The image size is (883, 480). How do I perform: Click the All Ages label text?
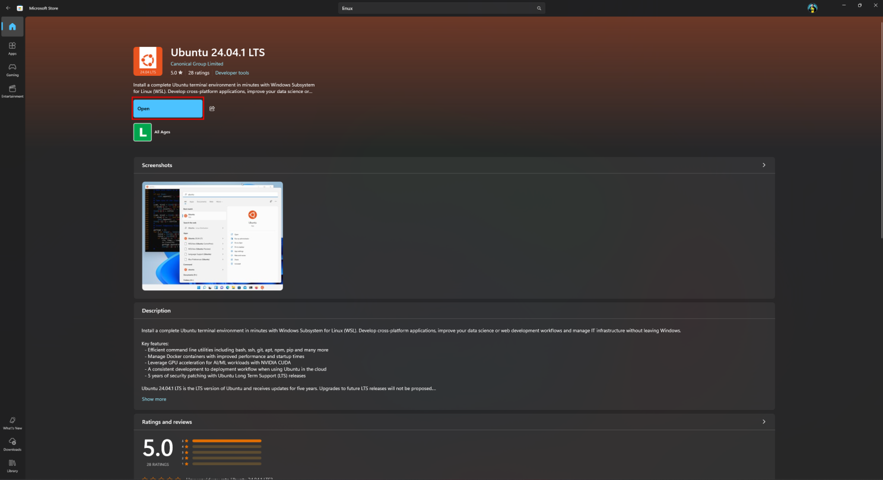(162, 132)
